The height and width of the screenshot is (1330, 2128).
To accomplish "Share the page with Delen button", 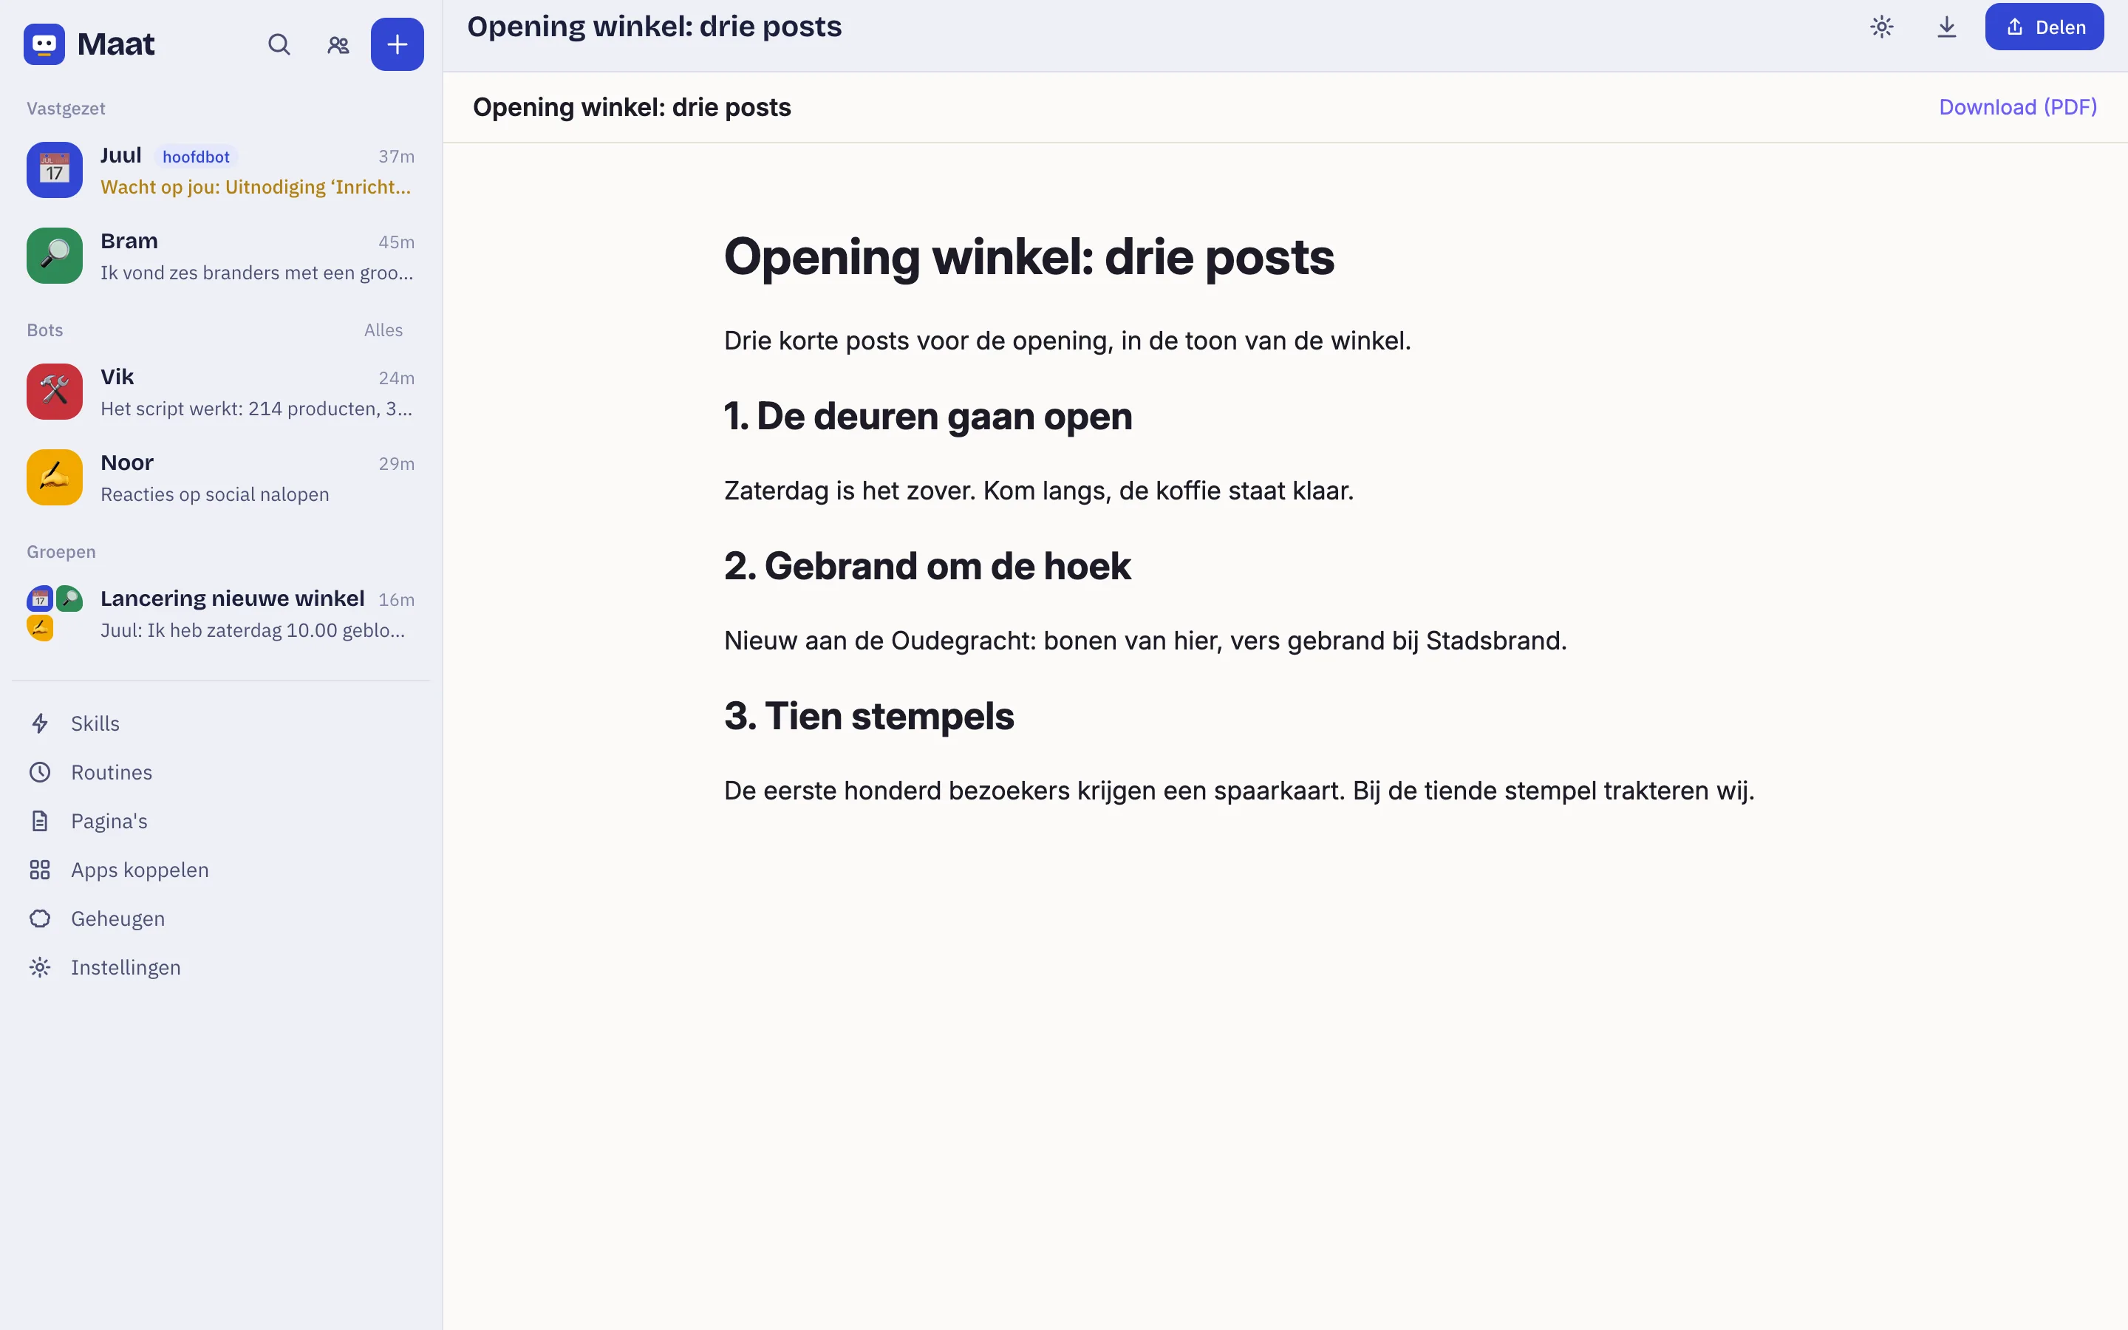I will point(2044,27).
